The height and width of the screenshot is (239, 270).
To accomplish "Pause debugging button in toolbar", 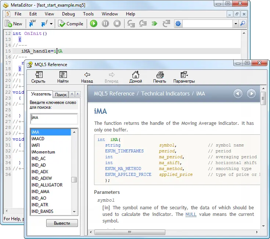I will coord(105,23).
